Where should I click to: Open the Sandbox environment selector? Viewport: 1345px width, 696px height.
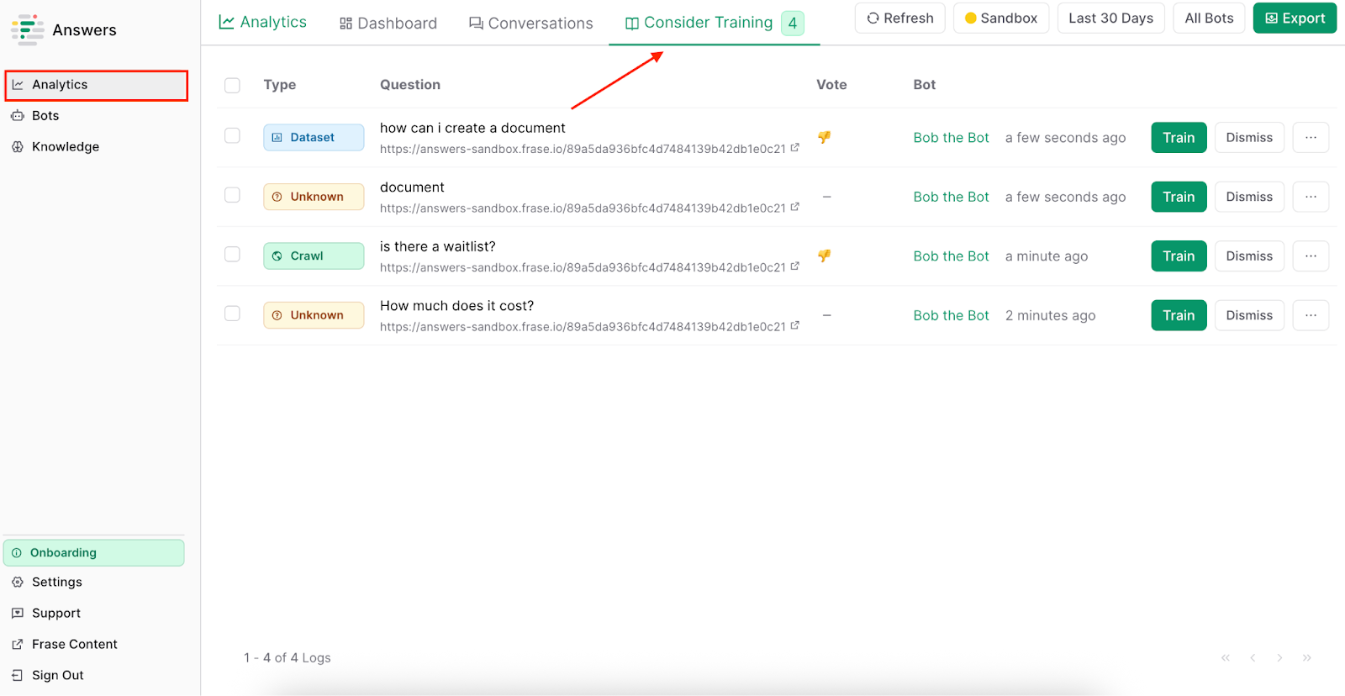pyautogui.click(x=1000, y=18)
